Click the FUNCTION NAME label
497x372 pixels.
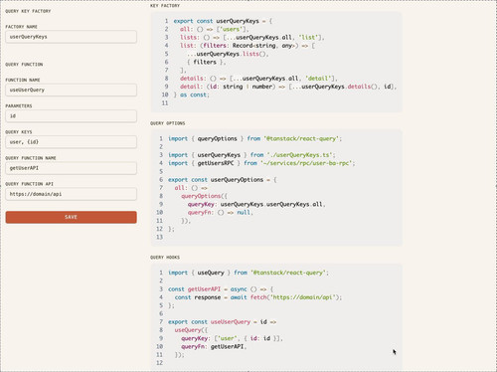23,80
